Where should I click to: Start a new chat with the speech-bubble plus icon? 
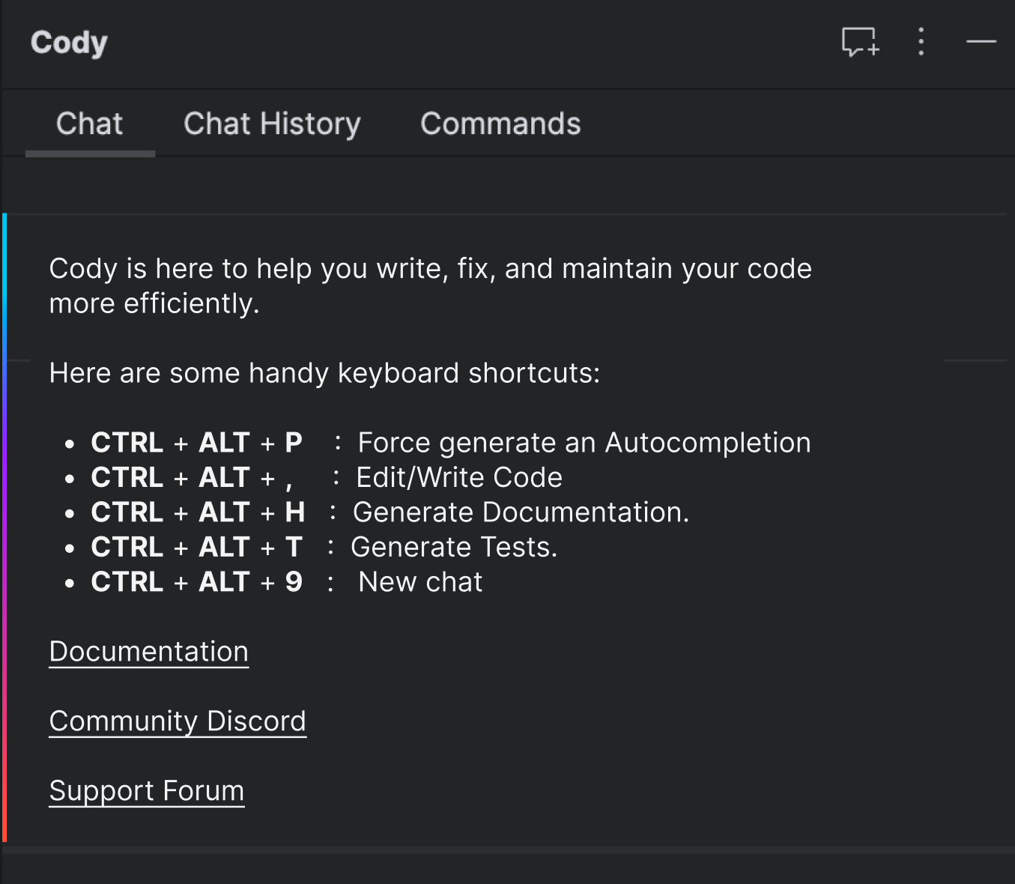(860, 42)
